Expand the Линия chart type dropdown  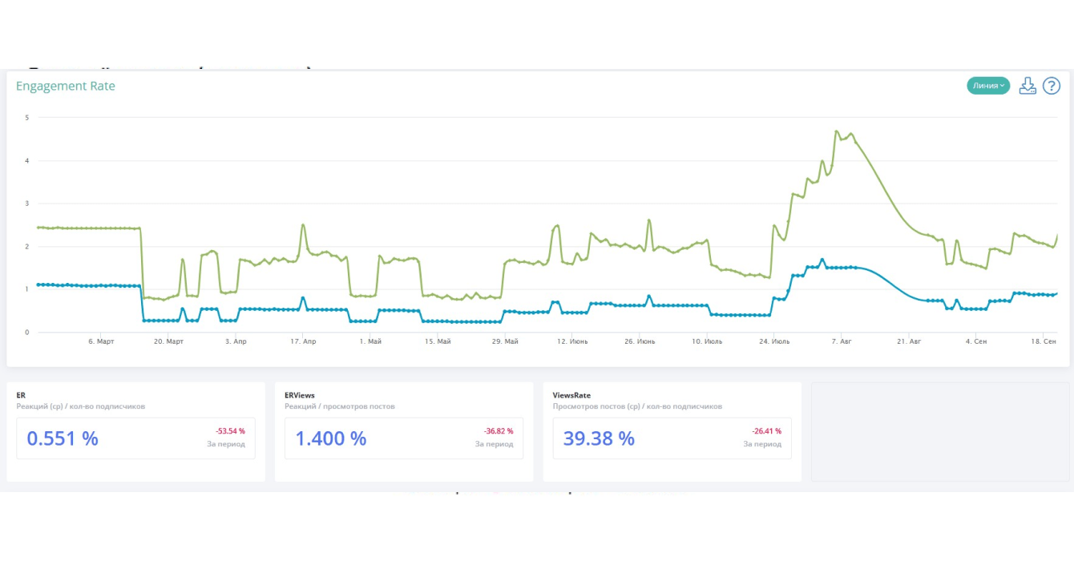(988, 86)
